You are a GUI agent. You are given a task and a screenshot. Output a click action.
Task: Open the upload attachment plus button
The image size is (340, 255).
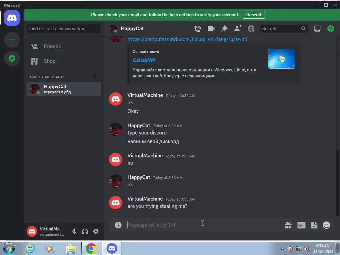[x=118, y=225]
